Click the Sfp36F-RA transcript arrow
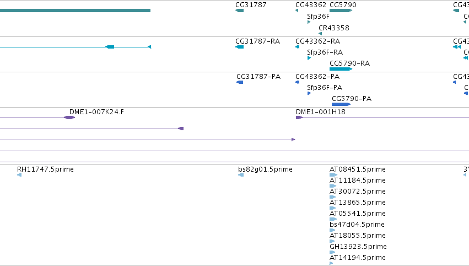The width and height of the screenshot is (469, 266). (309, 58)
